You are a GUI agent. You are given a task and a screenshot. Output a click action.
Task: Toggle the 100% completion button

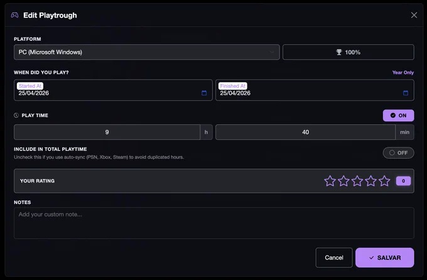(349, 52)
